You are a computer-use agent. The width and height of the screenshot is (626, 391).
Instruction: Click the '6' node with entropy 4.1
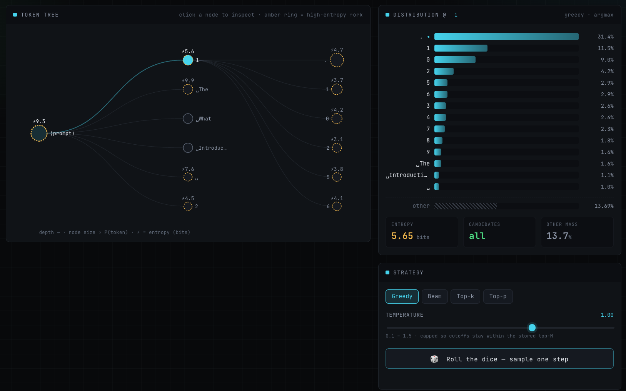(x=337, y=206)
